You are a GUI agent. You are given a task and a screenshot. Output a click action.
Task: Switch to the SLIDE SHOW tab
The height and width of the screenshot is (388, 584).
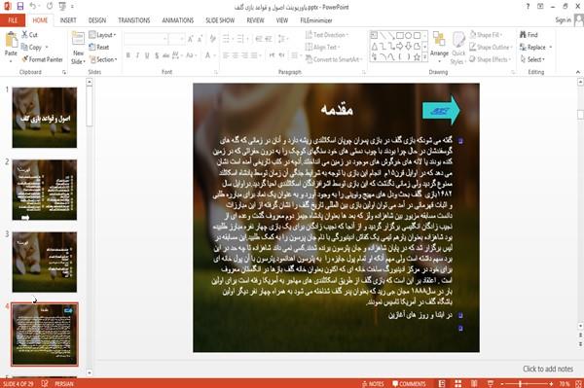220,20
